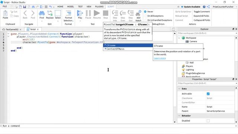
Task: Click the share icon near username
Action: (208, 7)
